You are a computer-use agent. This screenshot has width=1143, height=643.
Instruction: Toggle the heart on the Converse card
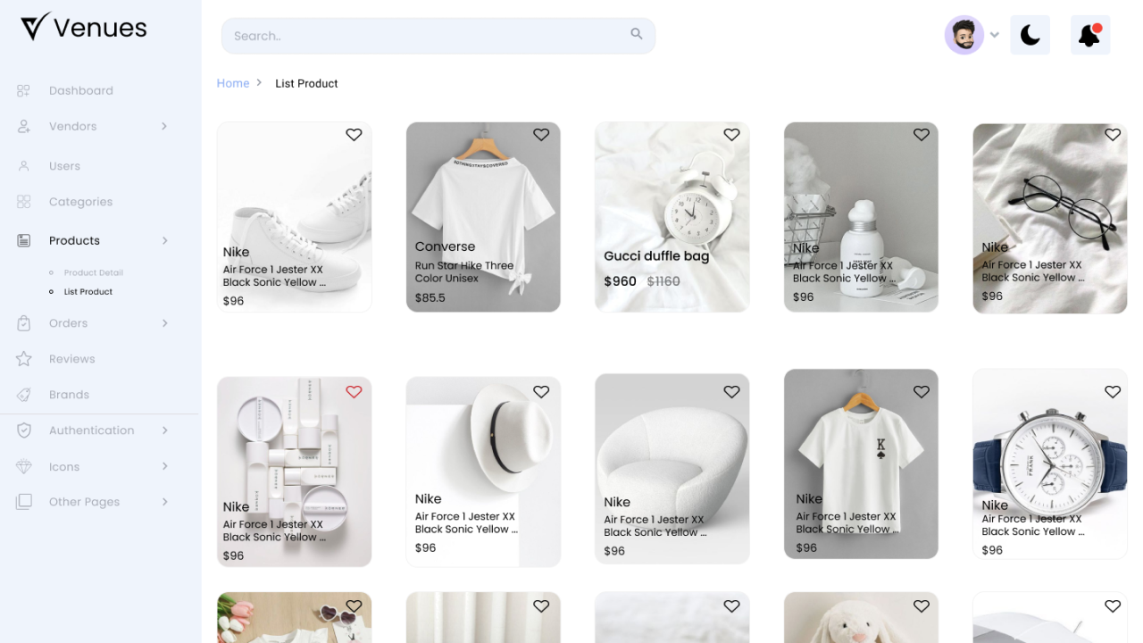click(x=541, y=135)
